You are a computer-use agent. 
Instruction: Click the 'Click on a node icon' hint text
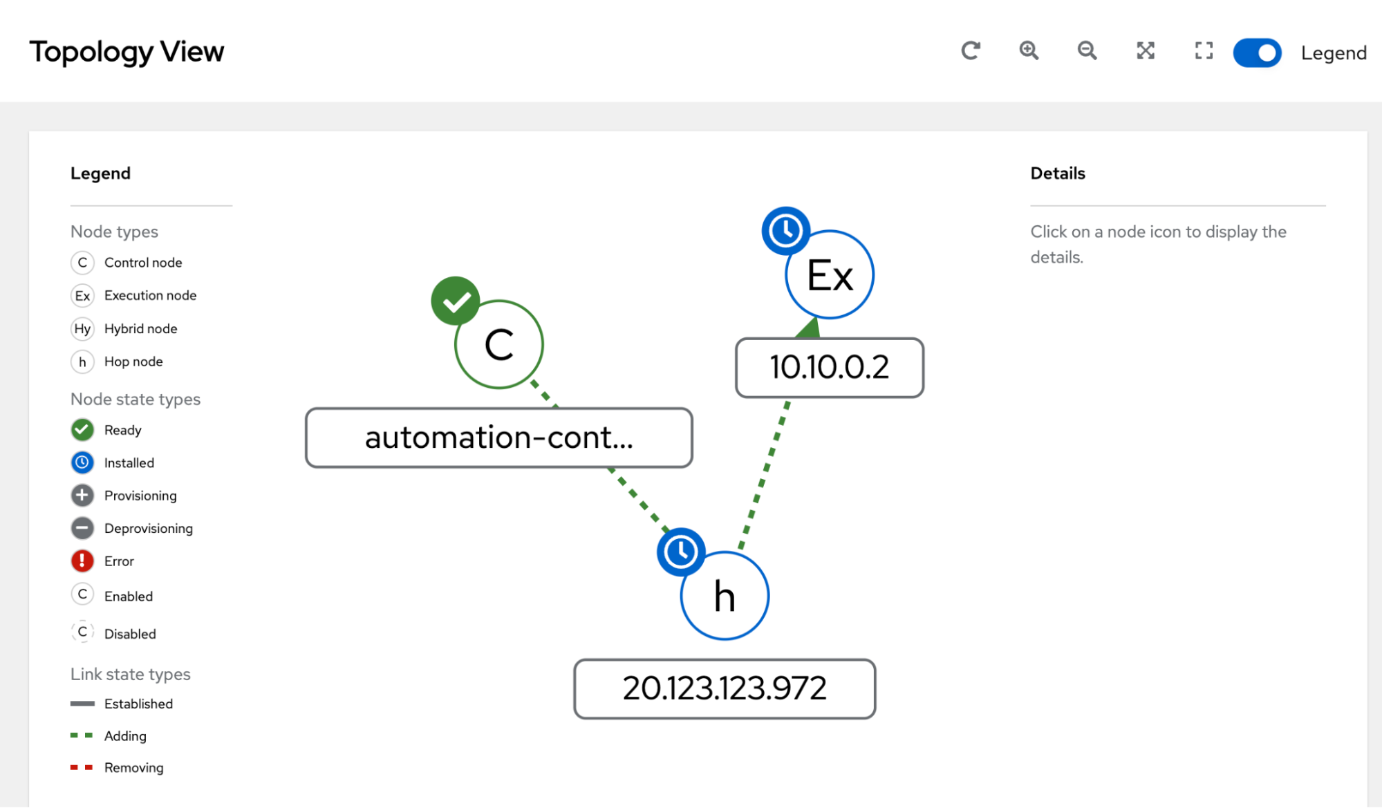1158,244
